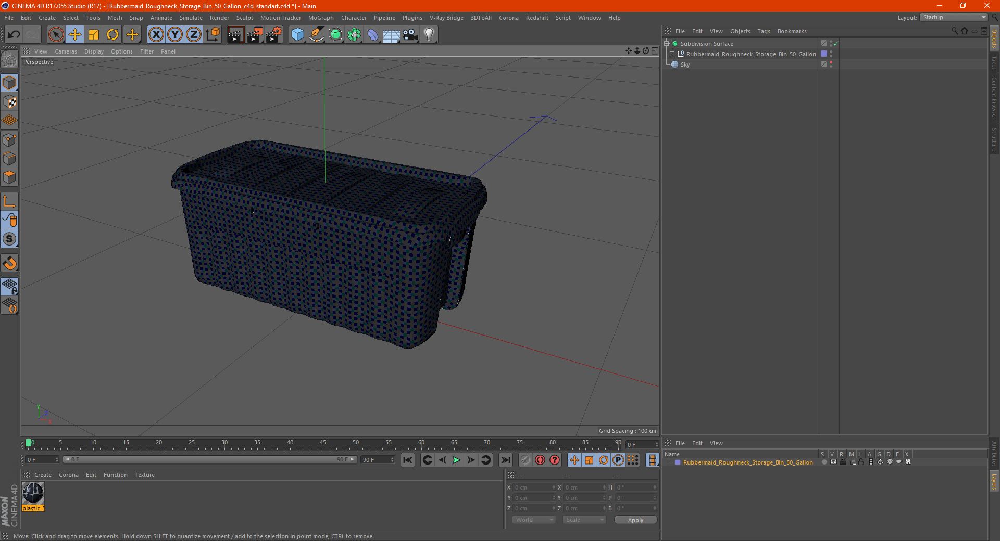Image resolution: width=1000 pixels, height=541 pixels.
Task: Open the Takes side tab
Action: click(994, 62)
